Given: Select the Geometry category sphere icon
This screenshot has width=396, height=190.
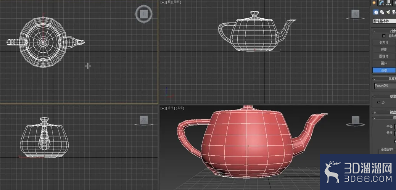Looking at the screenshot, I should point(376,12).
